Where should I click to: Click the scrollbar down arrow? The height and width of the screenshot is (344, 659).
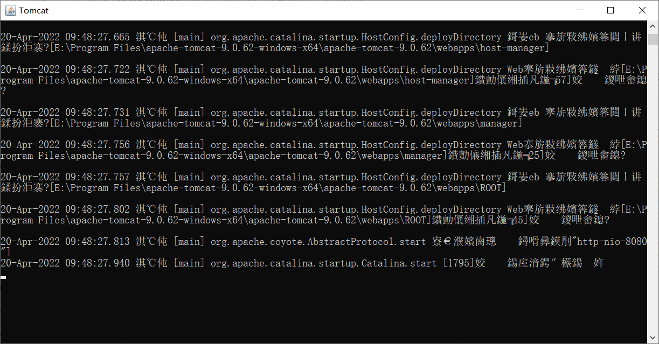654,339
